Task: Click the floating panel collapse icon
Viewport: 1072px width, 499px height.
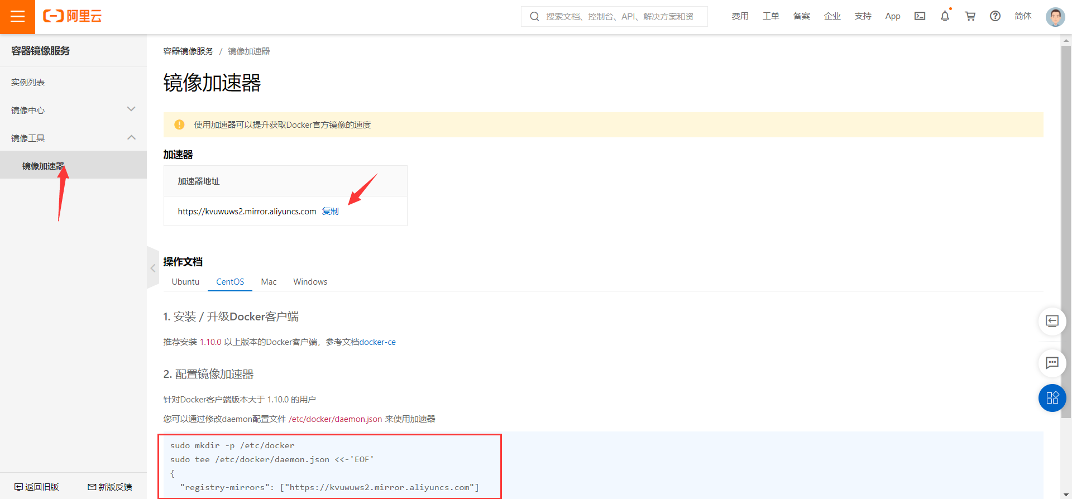Action: (x=1052, y=321)
